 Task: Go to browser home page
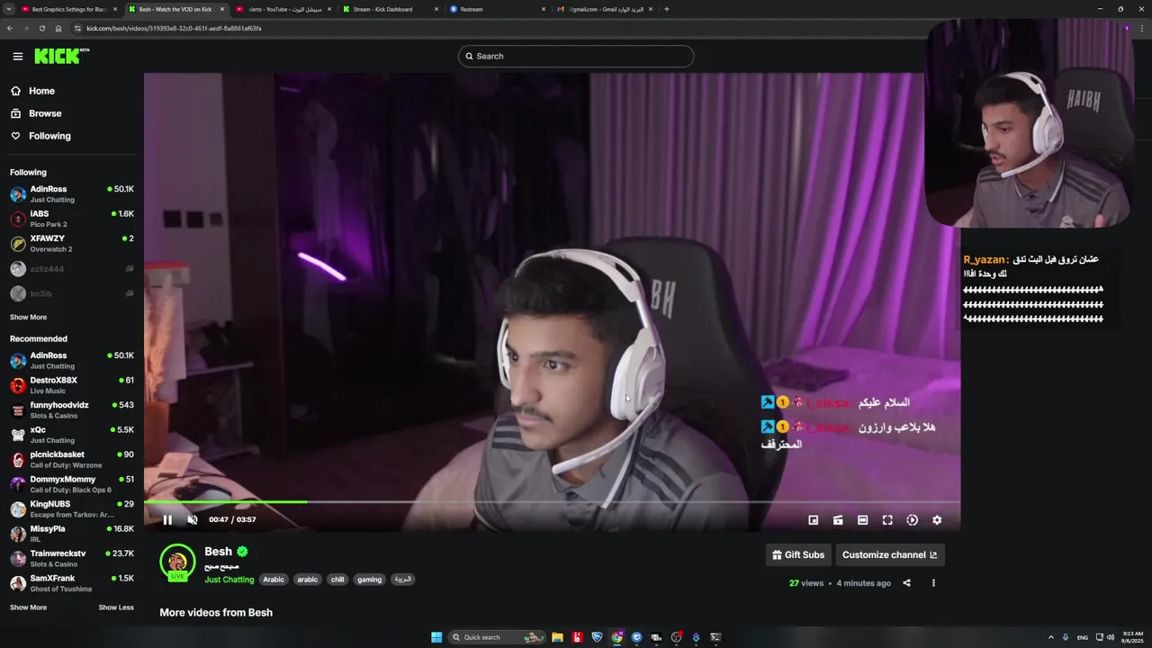point(58,28)
